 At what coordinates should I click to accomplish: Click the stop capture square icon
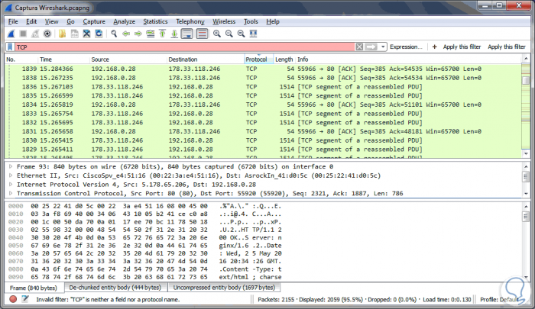[x=23, y=34]
